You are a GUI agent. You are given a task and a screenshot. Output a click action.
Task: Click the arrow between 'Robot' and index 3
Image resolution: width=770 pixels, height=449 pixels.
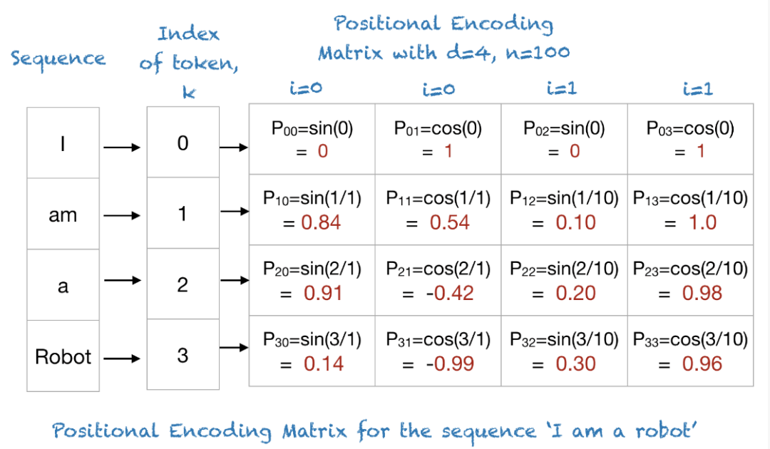pos(123,358)
